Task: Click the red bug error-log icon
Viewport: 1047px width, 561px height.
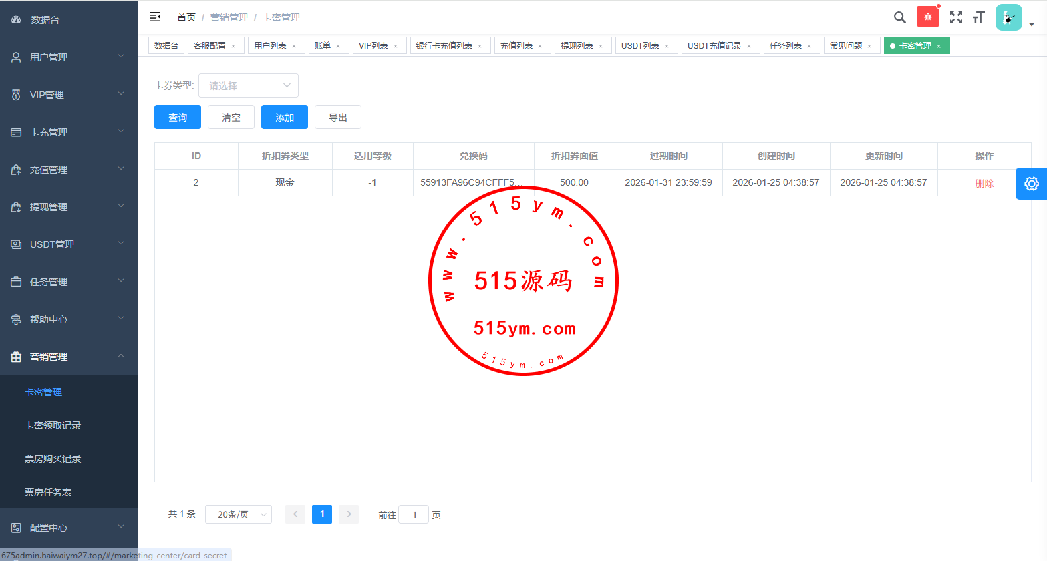Action: (x=927, y=17)
